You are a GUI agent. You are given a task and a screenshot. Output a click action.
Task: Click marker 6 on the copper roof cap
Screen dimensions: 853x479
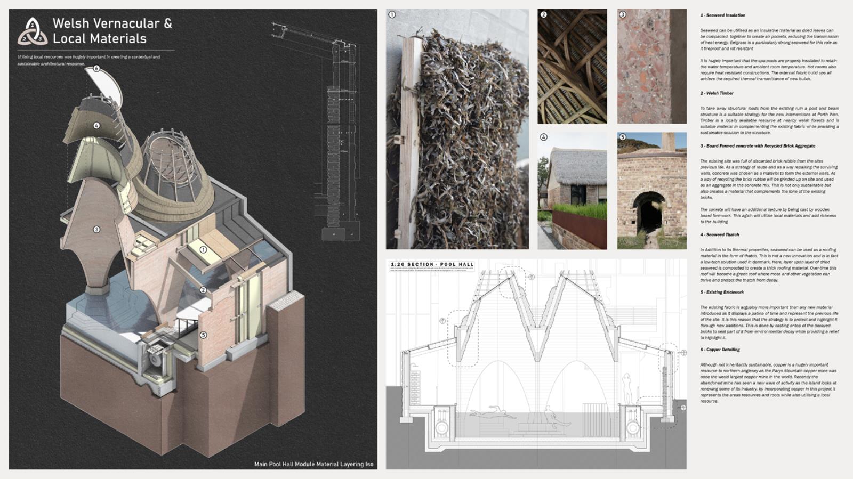click(96, 69)
